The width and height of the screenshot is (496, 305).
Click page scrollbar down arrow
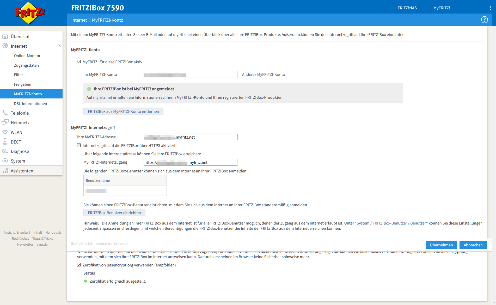tap(494, 303)
